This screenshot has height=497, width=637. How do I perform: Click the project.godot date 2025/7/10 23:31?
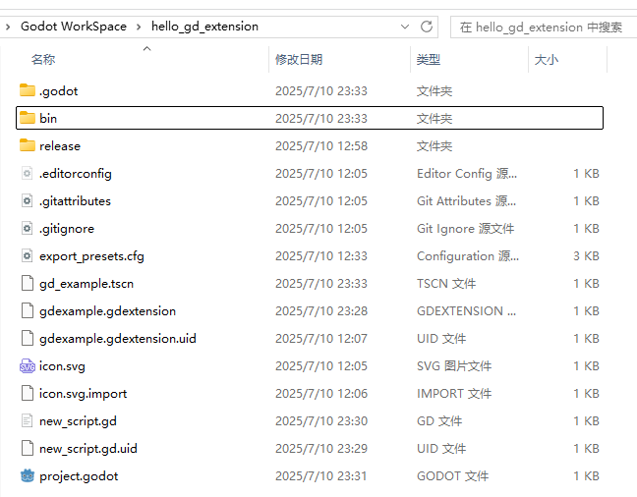321,476
